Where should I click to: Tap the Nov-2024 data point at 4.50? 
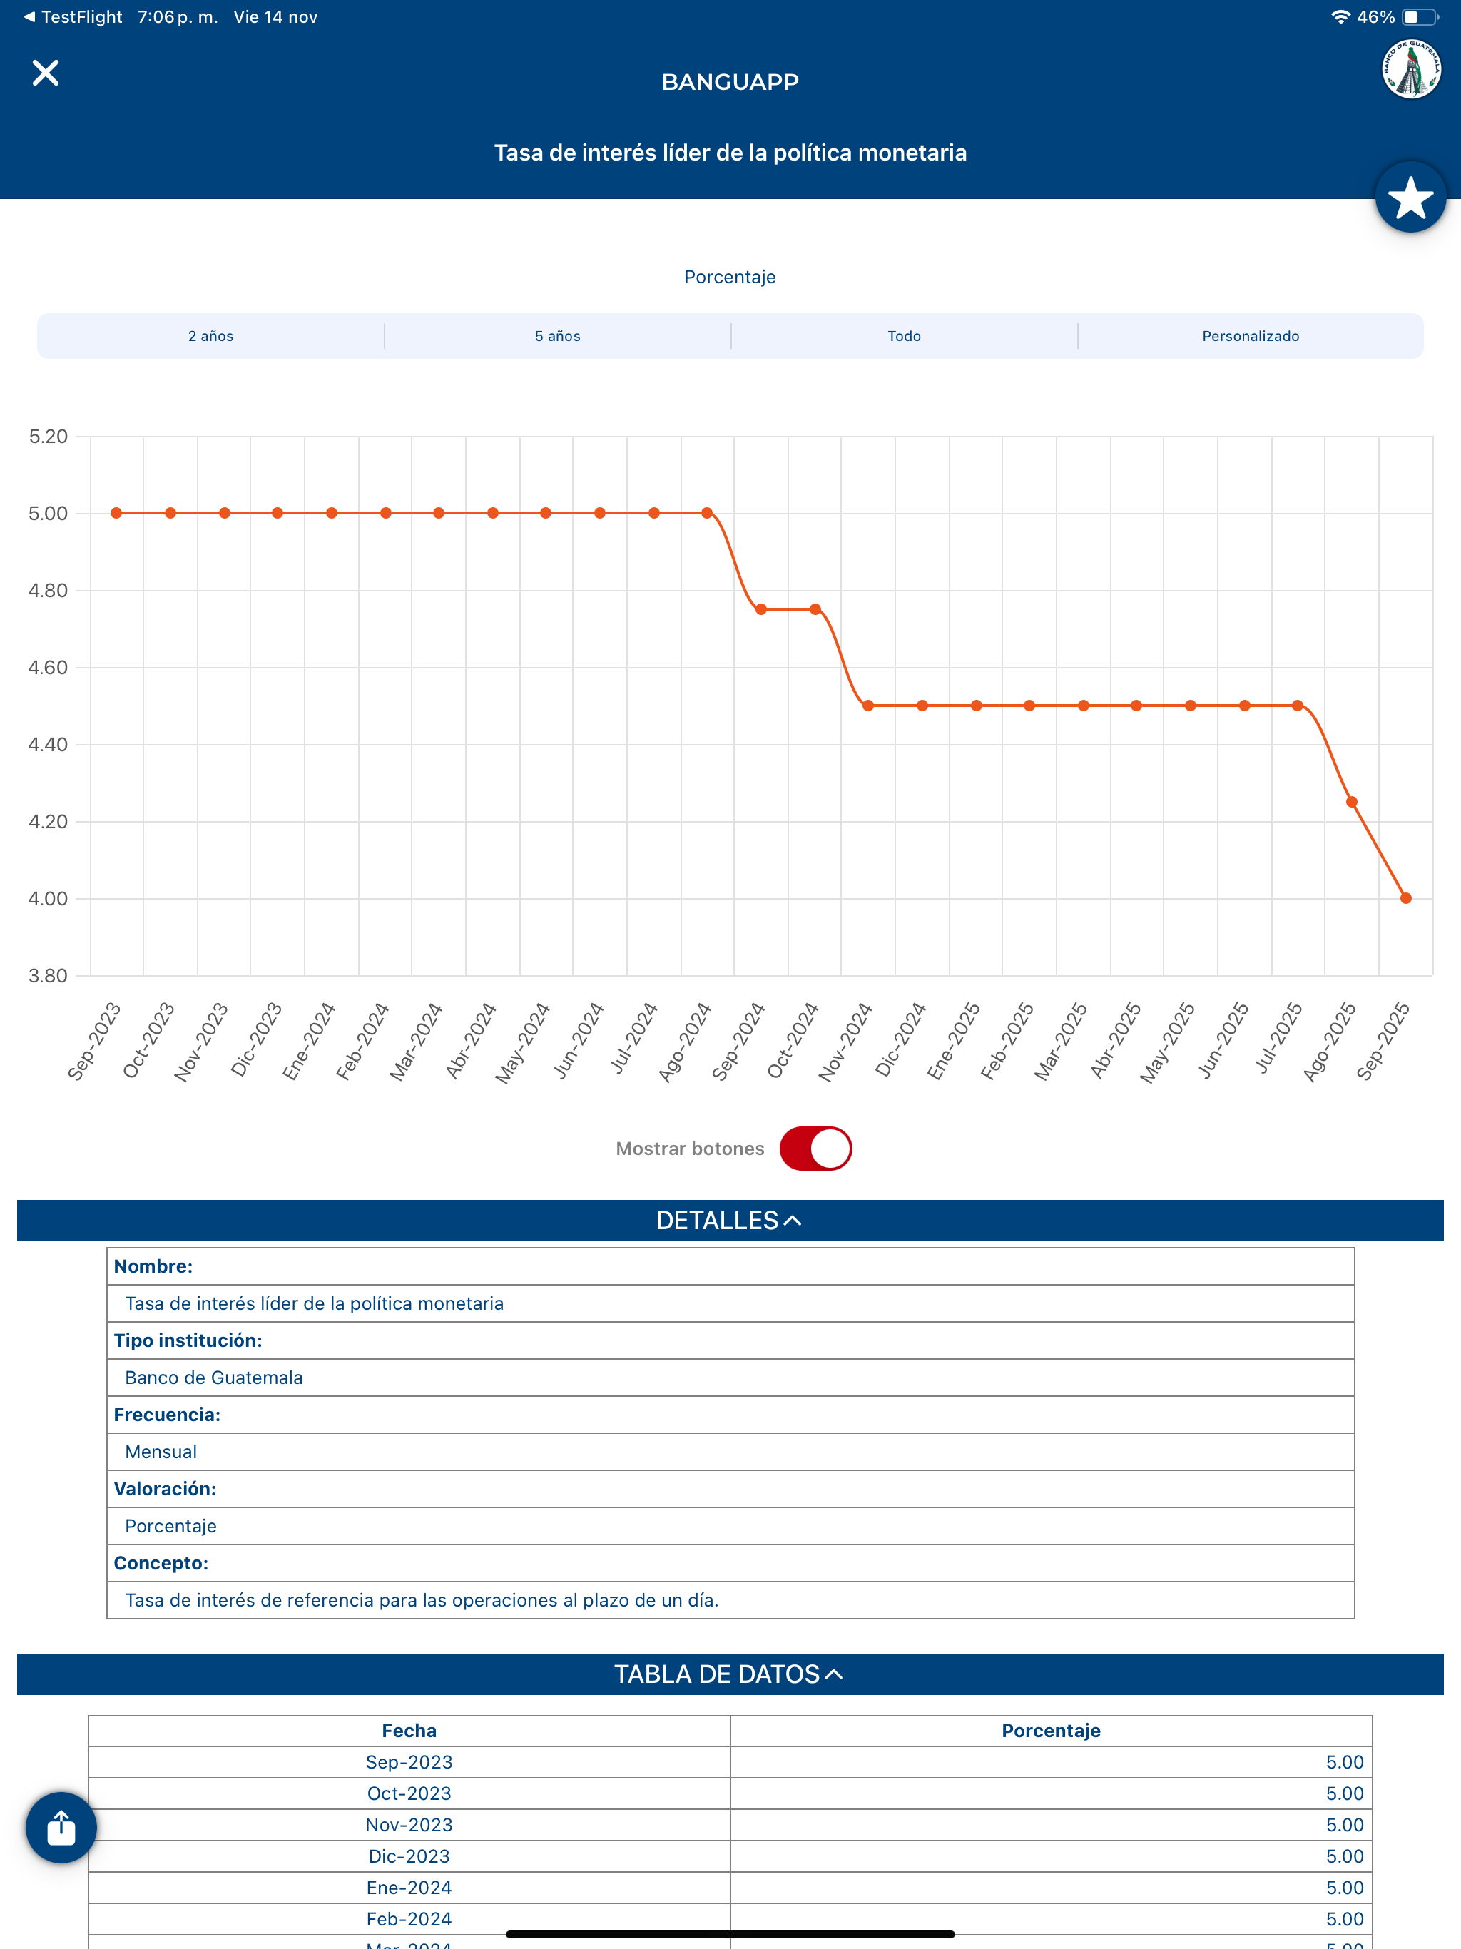click(x=868, y=705)
